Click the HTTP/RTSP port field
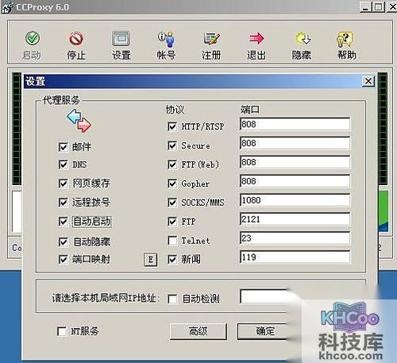397x363 pixels. pyautogui.click(x=295, y=124)
